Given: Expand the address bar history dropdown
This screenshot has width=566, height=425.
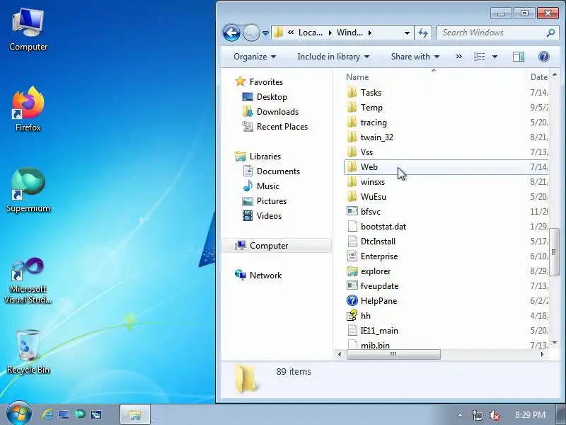Looking at the screenshot, I should 407,33.
